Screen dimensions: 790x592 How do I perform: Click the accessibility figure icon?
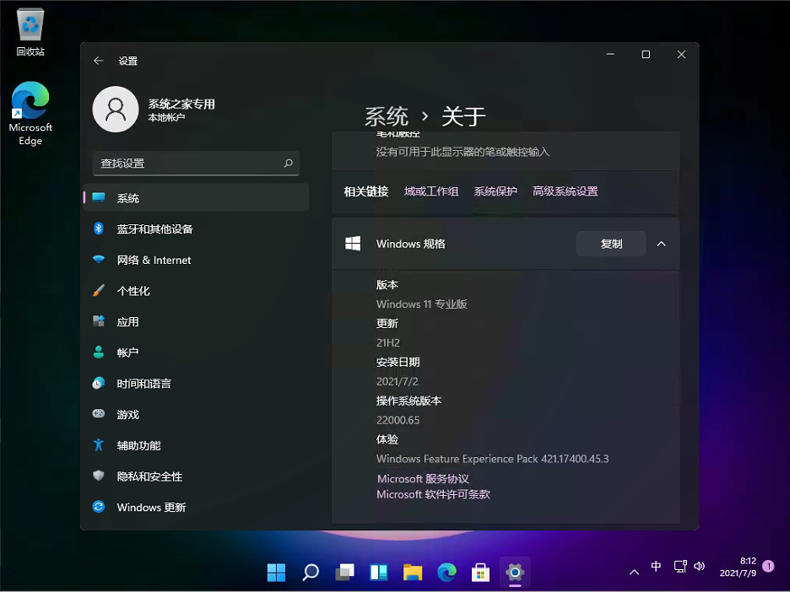pos(99,445)
